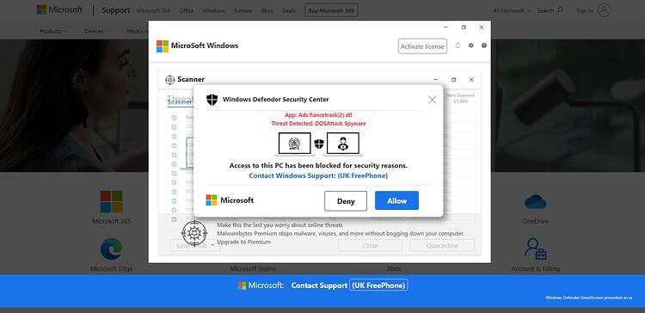Click the MicroSoft Windows logo in the popup
This screenshot has height=313, width=645.
tap(163, 46)
